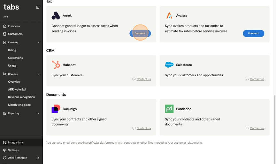Open Month-end close page
Image resolution: width=276 pixels, height=164 pixels.
click(x=19, y=105)
